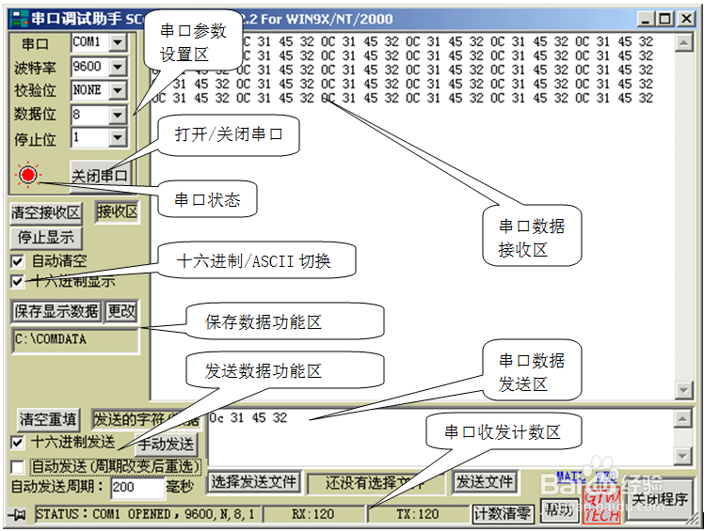Click the 关闭串口 button

pyautogui.click(x=100, y=176)
